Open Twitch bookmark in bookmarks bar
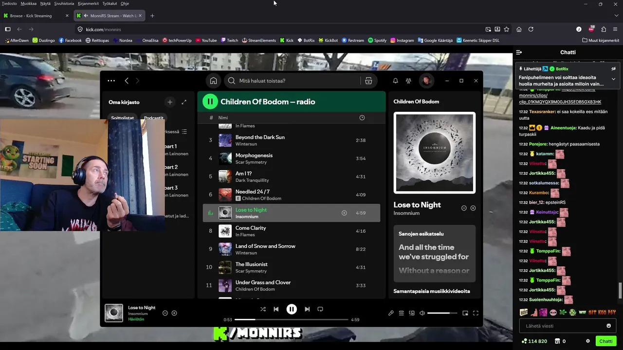 tap(229, 40)
